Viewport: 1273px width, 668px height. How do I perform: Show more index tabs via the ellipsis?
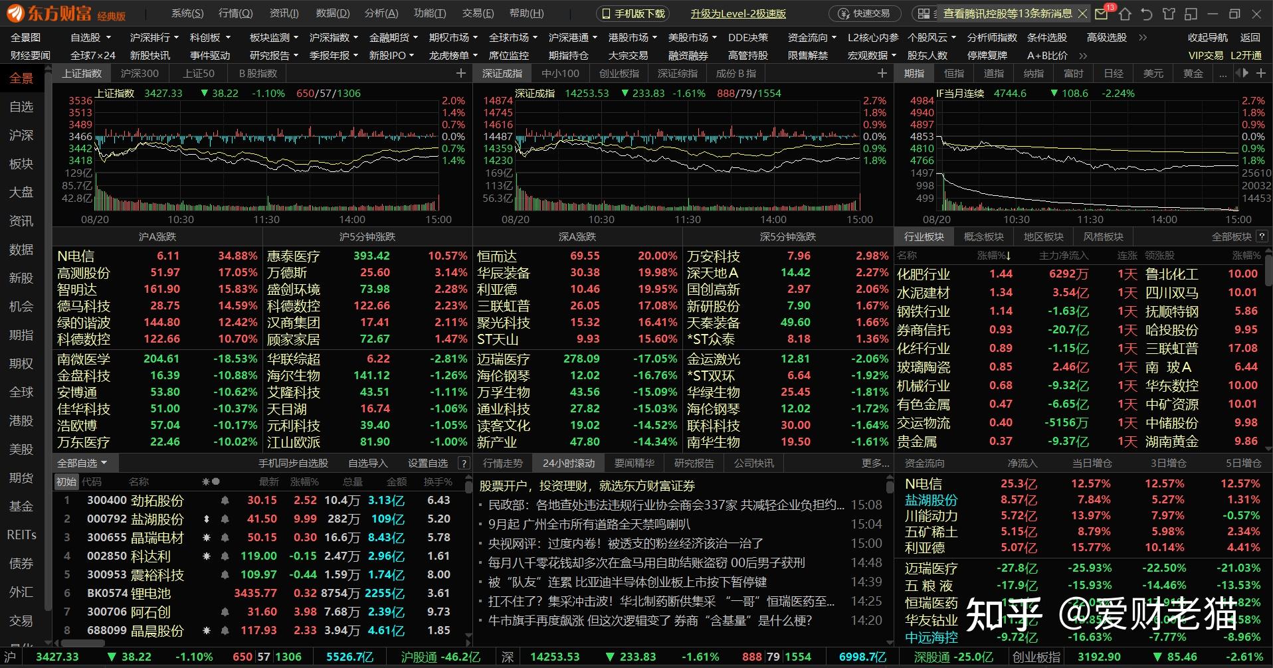[1223, 74]
